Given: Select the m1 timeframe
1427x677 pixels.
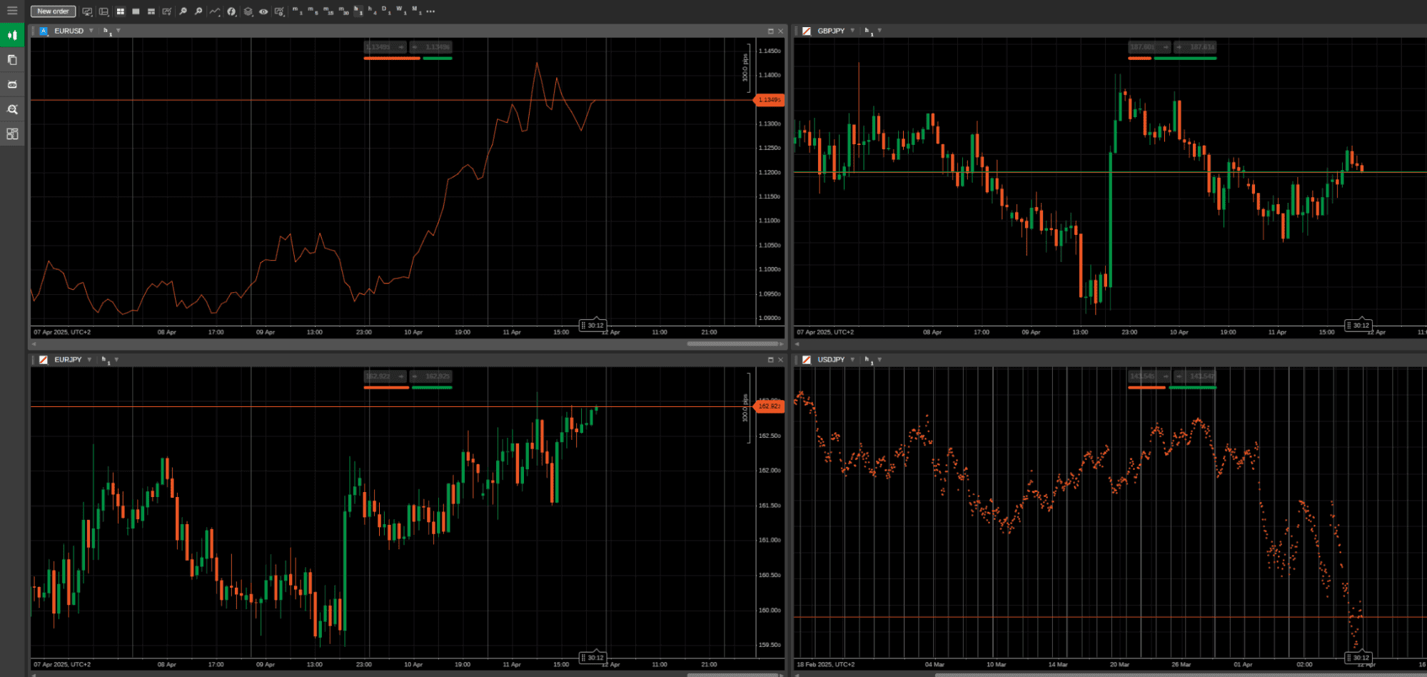Looking at the screenshot, I should pos(297,11).
